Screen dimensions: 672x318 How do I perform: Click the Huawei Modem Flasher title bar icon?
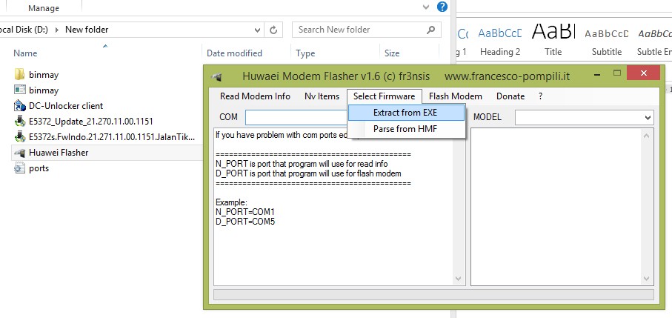pos(217,76)
